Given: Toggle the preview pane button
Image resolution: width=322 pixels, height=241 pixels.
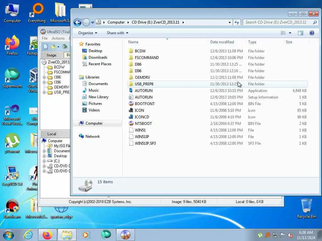Looking at the screenshot, I should click(301, 33).
